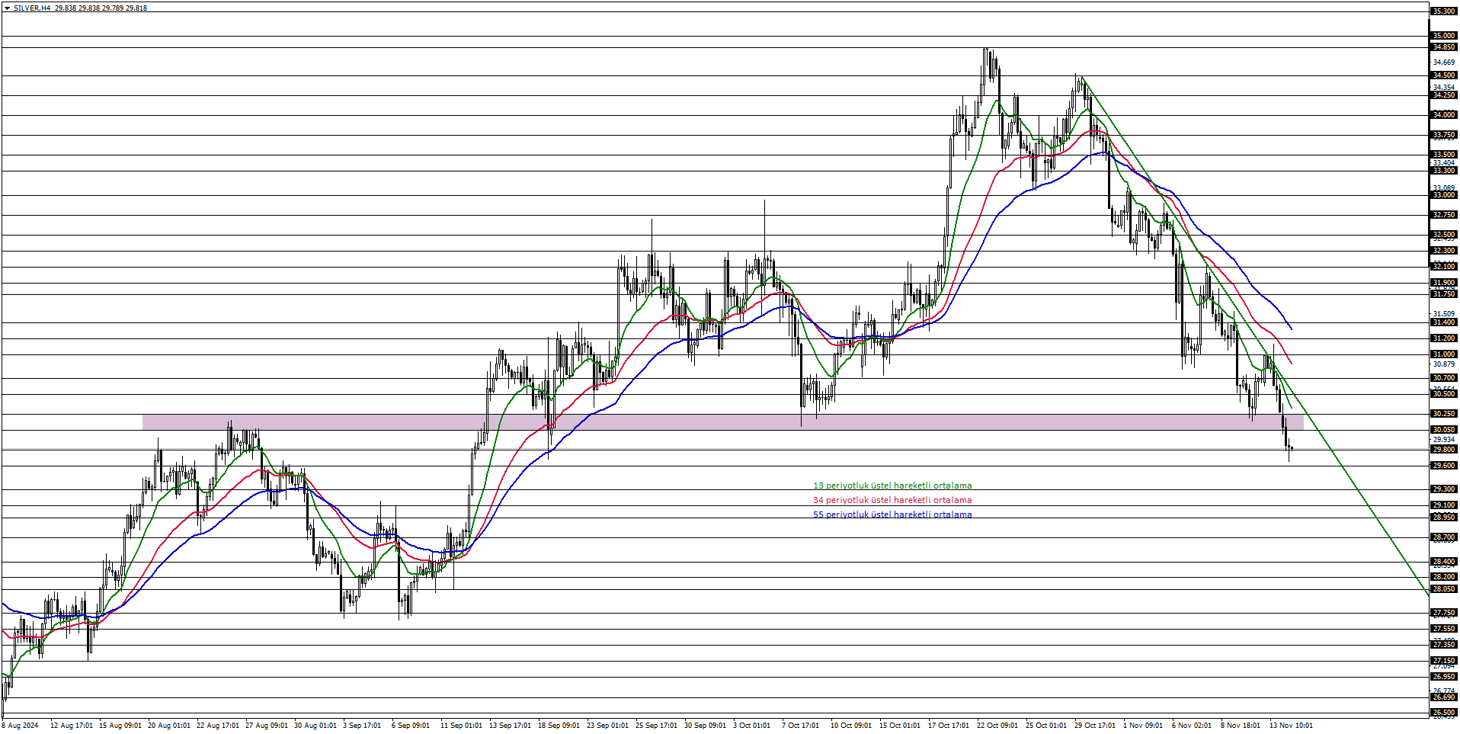This screenshot has width=1460, height=734.
Task: Click the 28.700 price level label
Action: pyautogui.click(x=1444, y=537)
